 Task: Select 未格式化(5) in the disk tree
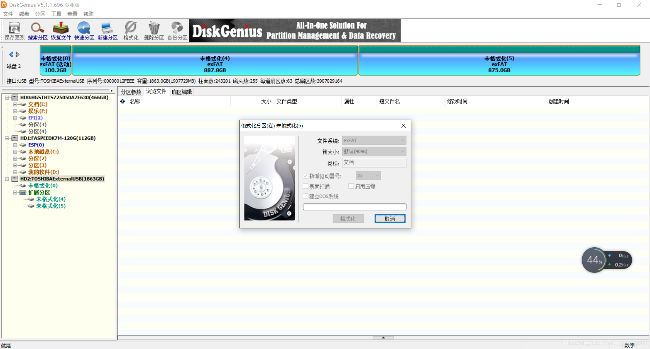point(51,206)
